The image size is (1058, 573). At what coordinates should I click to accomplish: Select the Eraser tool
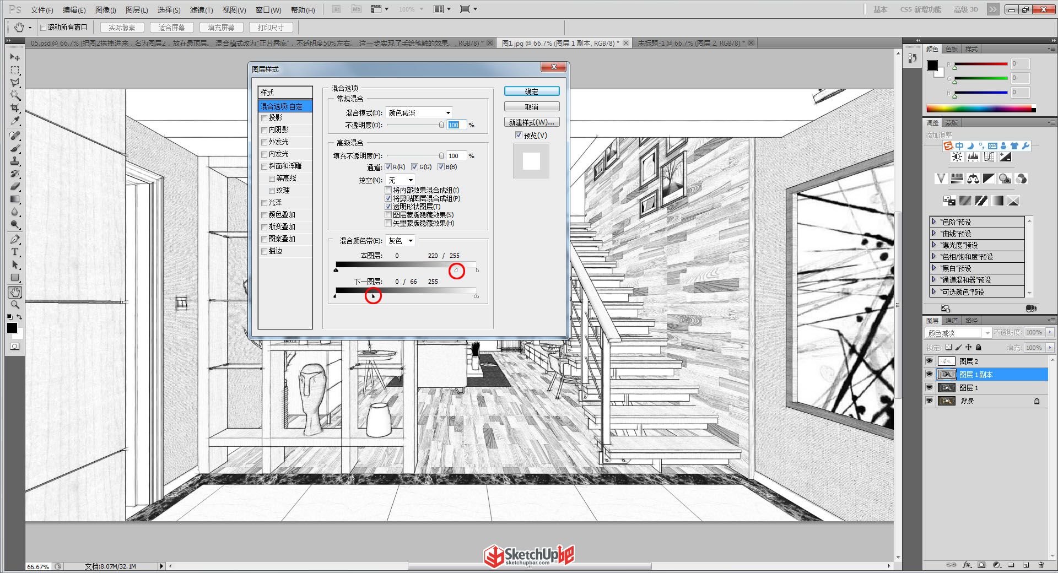[x=15, y=186]
